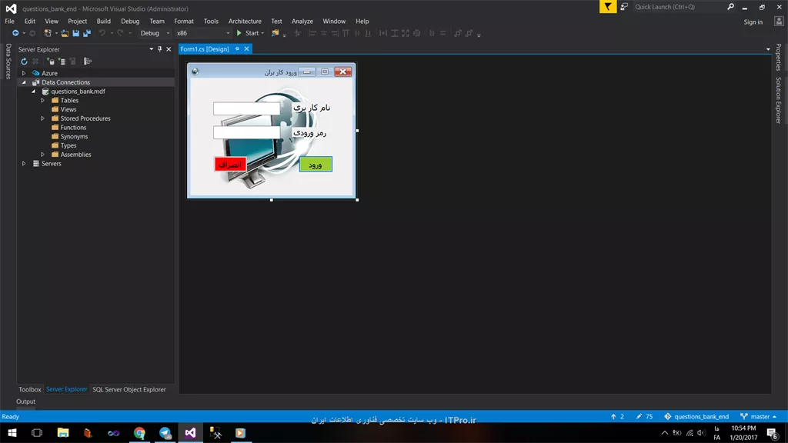The image size is (788, 443).
Task: Toggle auto-hide pin on Server Explorer
Action: click(x=160, y=49)
